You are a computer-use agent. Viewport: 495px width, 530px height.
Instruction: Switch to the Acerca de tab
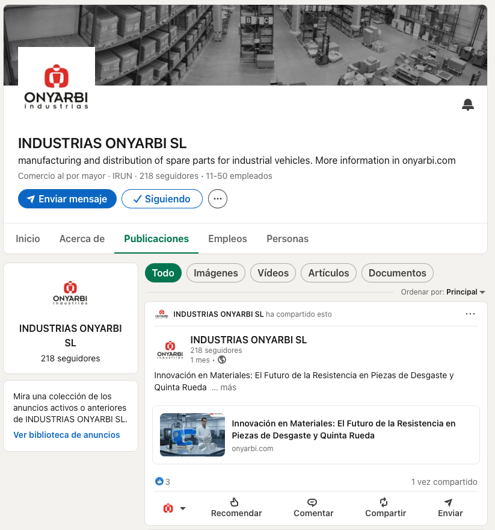click(82, 238)
